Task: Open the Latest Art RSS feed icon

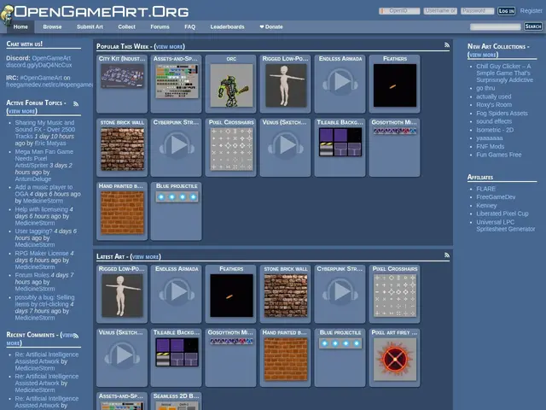Action: pyautogui.click(x=447, y=255)
